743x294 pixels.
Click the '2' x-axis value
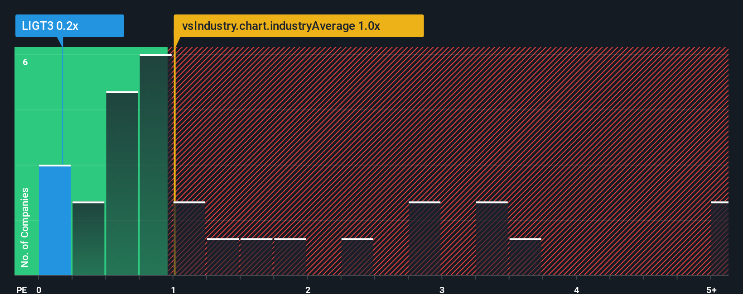(x=308, y=290)
